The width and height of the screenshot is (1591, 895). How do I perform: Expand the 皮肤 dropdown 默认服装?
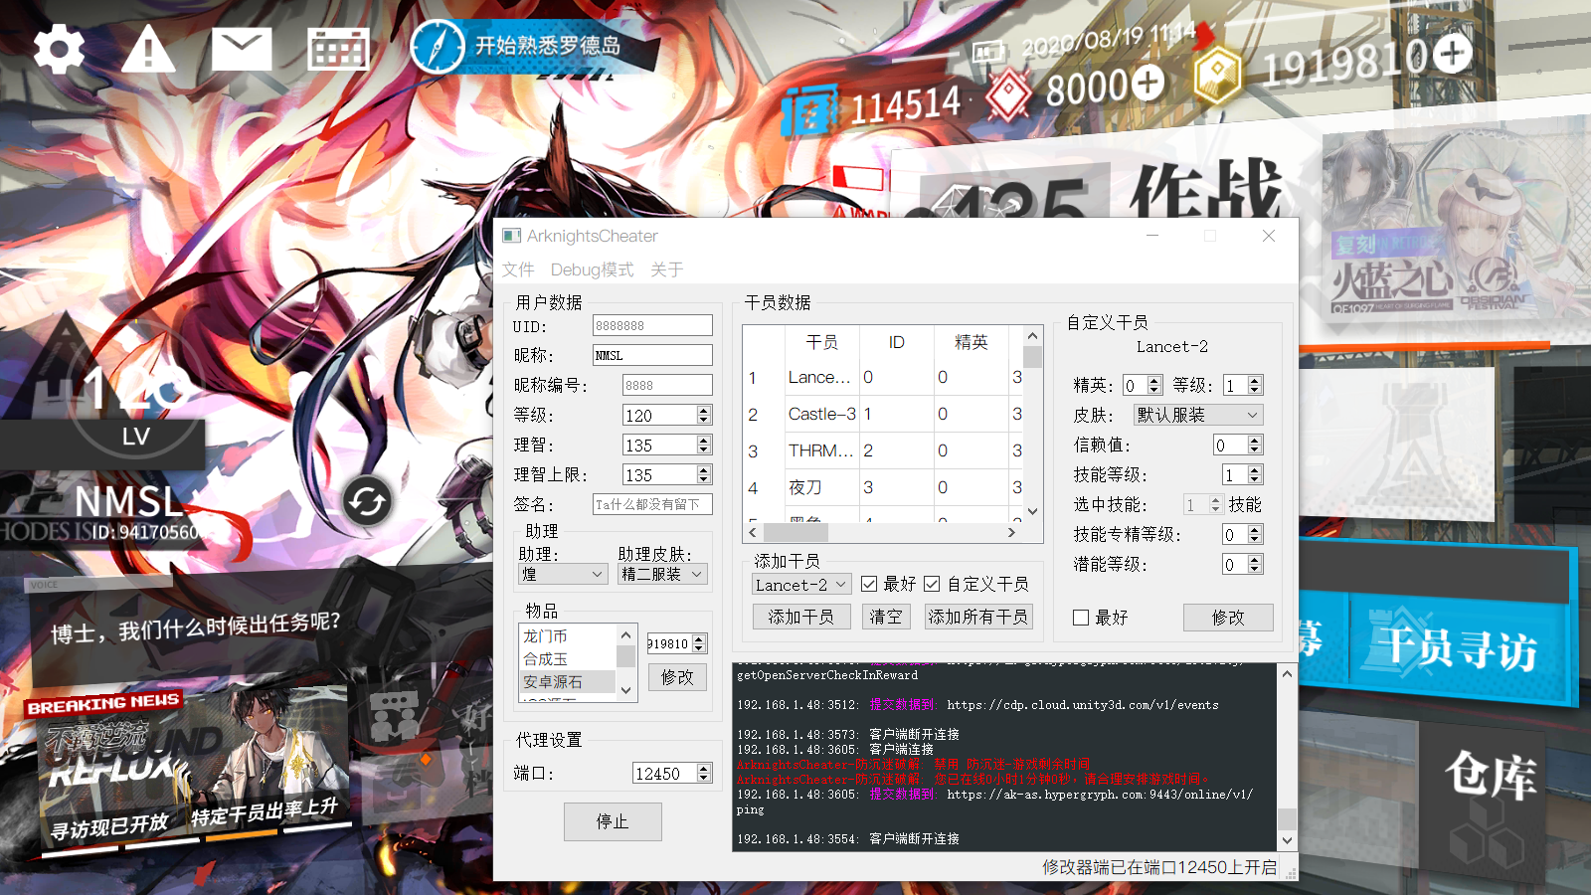tap(1198, 415)
